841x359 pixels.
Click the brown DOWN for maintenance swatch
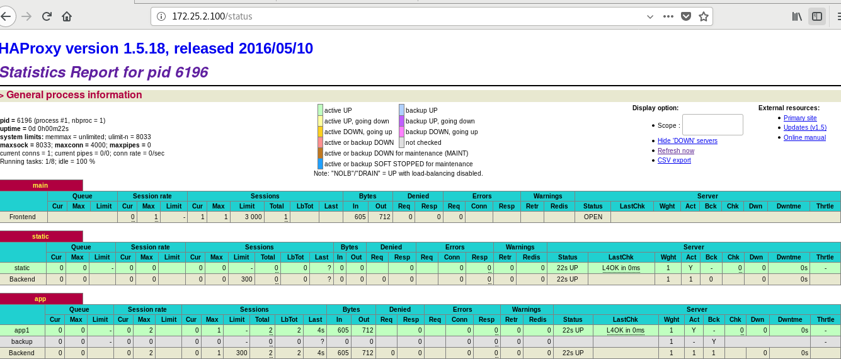pos(320,153)
